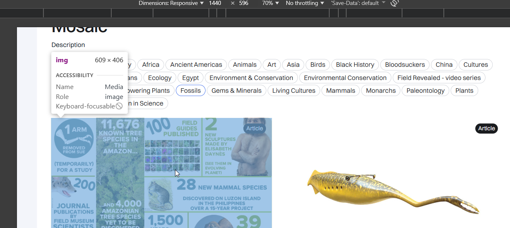Image resolution: width=510 pixels, height=228 pixels.
Task: Click the Monarchs tag chip
Action: 381,91
